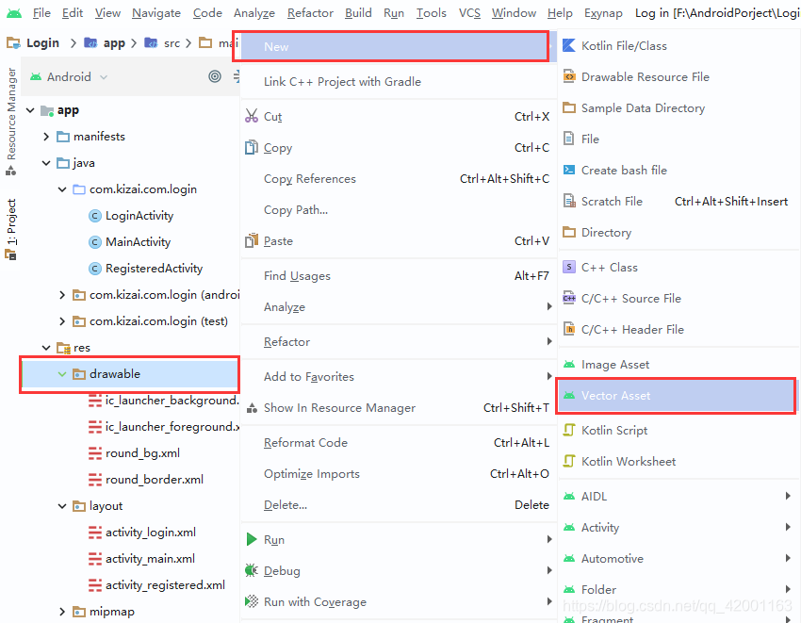Select New in the context menu
Screen dimensions: 801x623
pyautogui.click(x=398, y=46)
